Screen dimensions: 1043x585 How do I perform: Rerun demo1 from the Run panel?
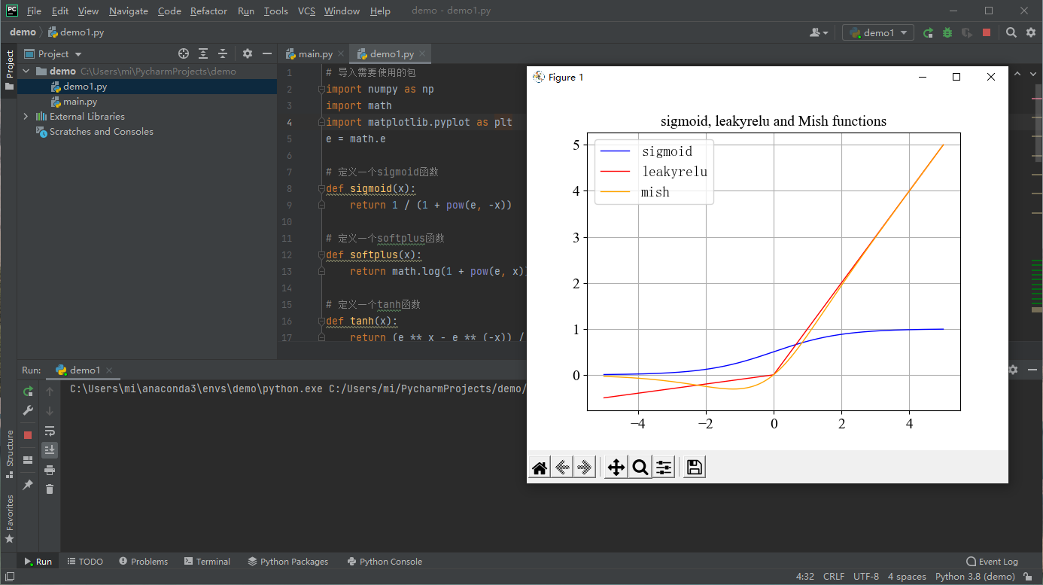click(28, 392)
